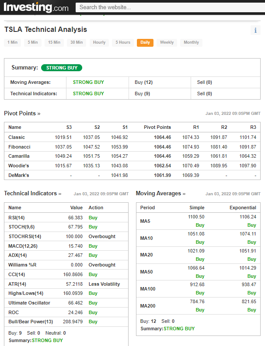Click the Technical Indicators Summary STRONG BUY at bottom

47,340
